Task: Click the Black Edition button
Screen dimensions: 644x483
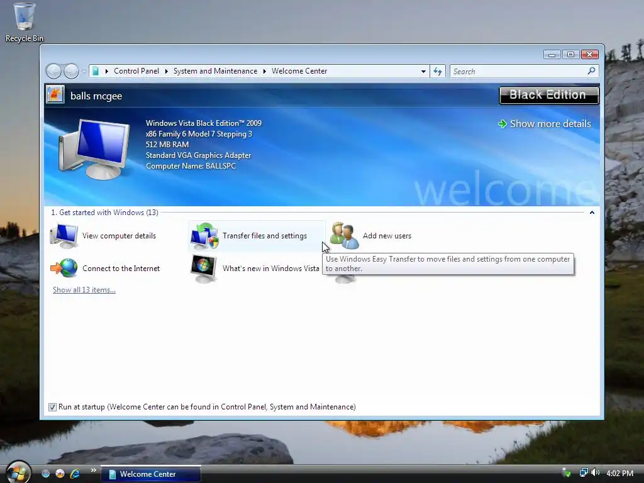Action: click(548, 96)
